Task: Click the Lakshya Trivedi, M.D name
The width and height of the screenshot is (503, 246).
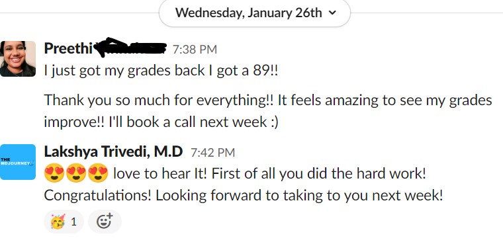Action: (x=113, y=151)
